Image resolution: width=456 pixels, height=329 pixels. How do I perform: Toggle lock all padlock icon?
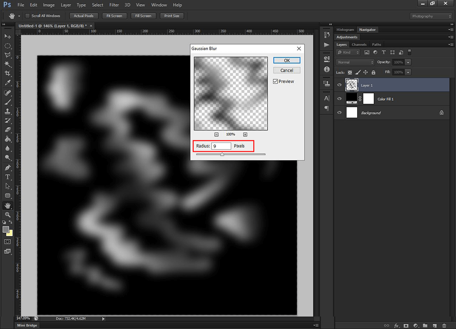click(374, 73)
